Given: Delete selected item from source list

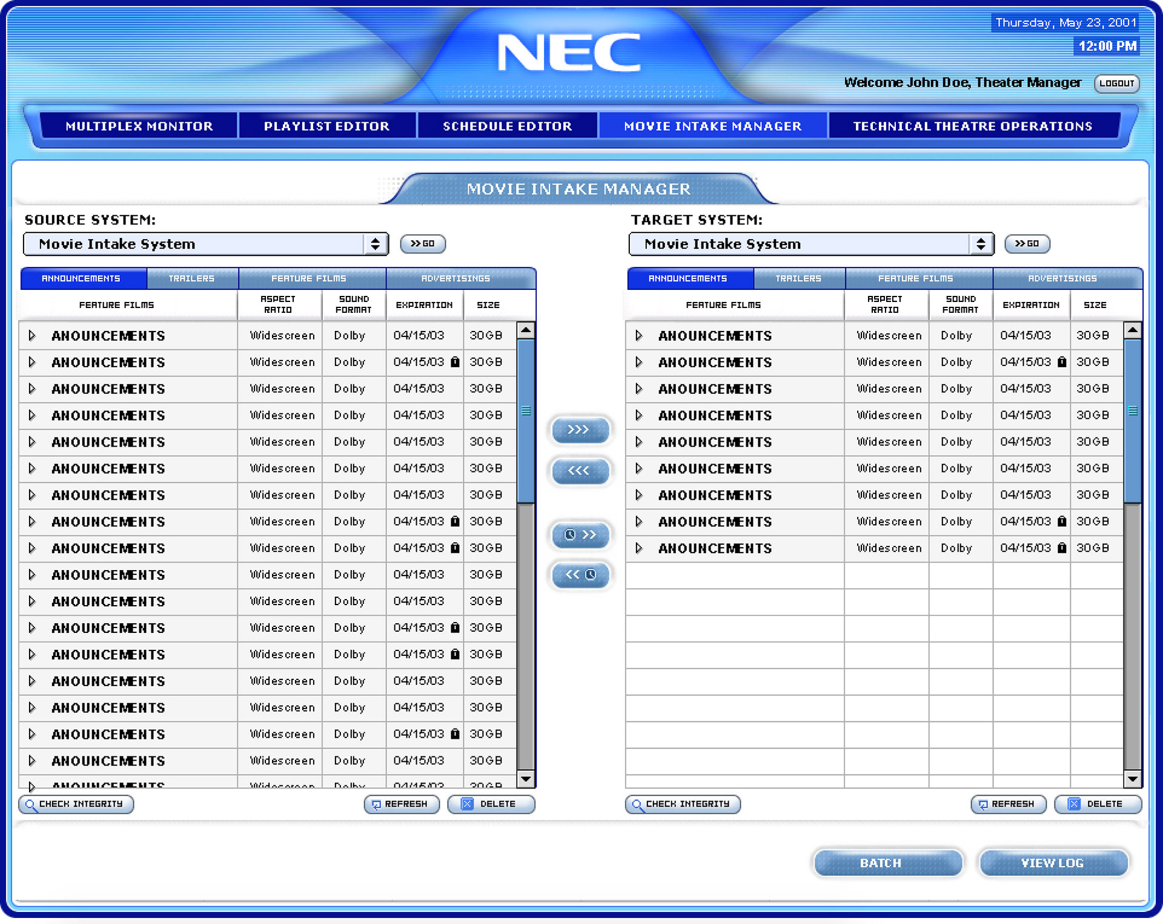Looking at the screenshot, I should pyautogui.click(x=491, y=804).
